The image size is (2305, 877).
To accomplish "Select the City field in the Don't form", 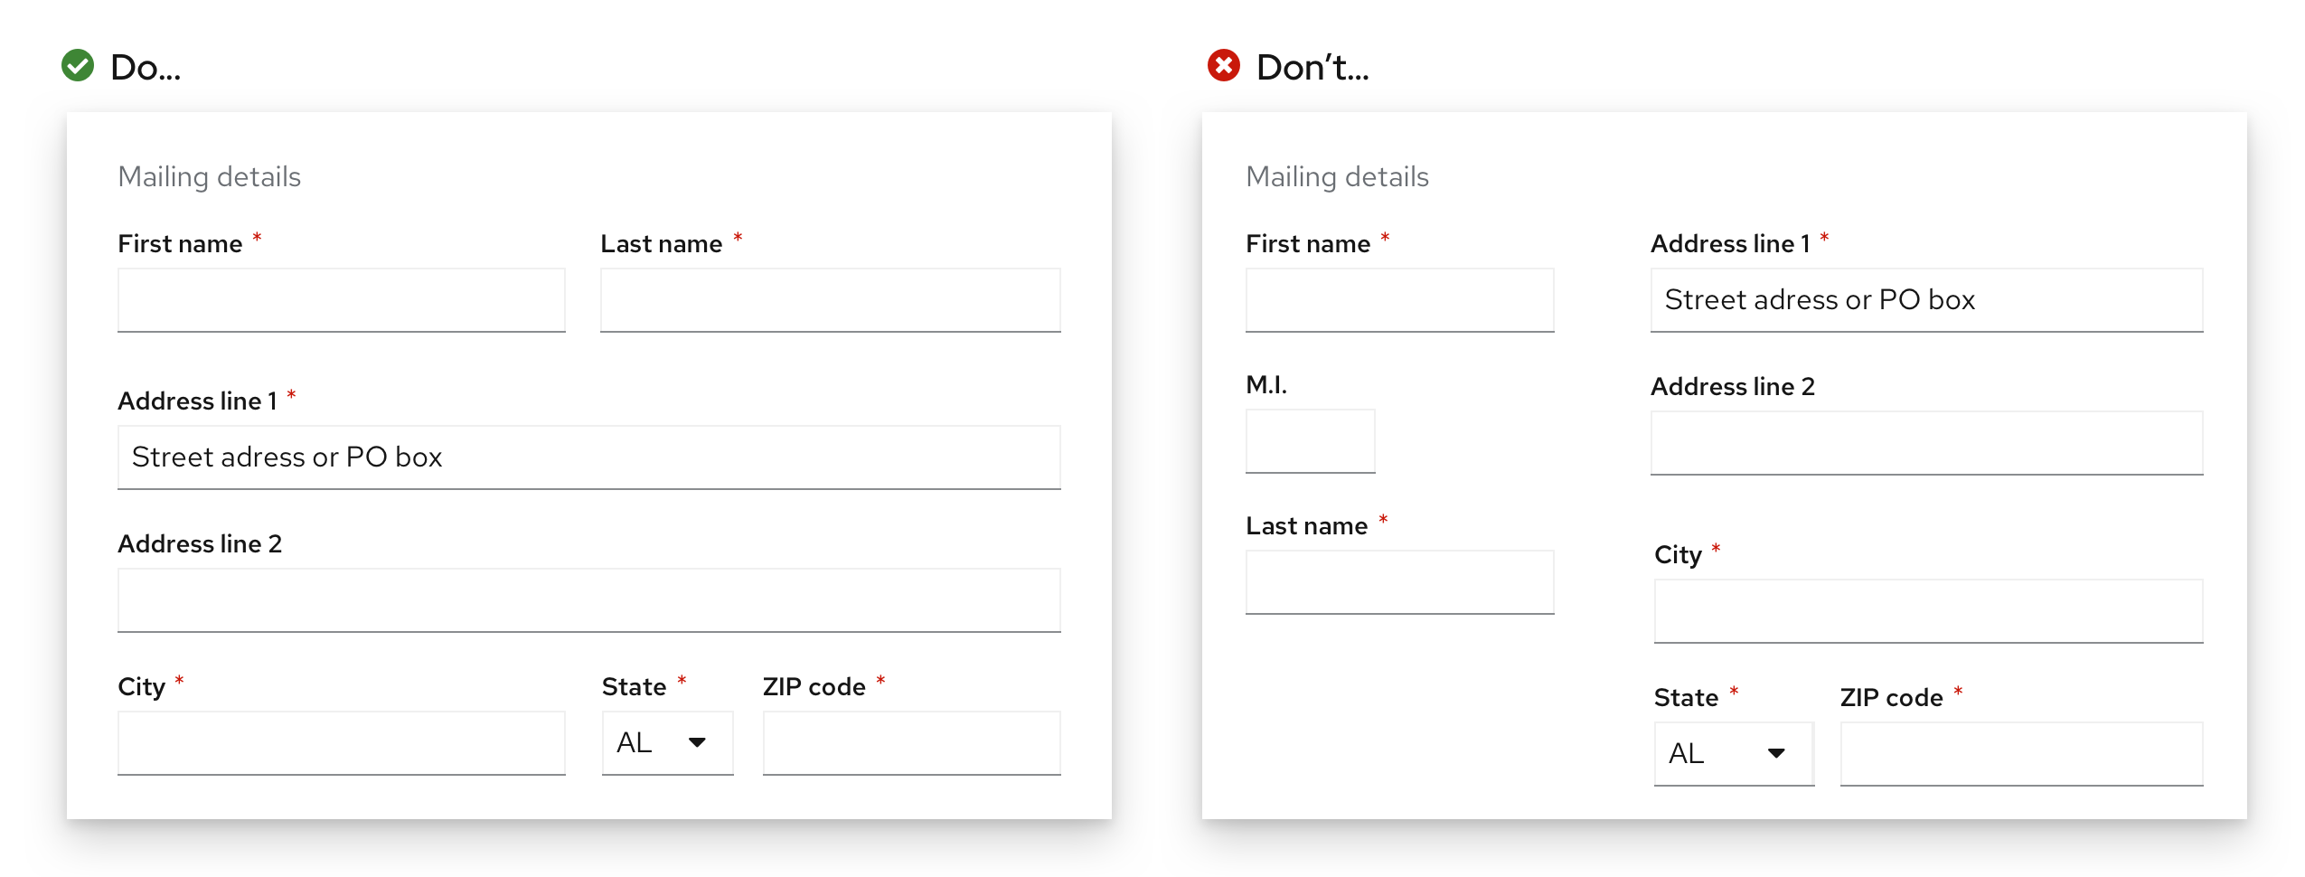I will pyautogui.click(x=1928, y=611).
